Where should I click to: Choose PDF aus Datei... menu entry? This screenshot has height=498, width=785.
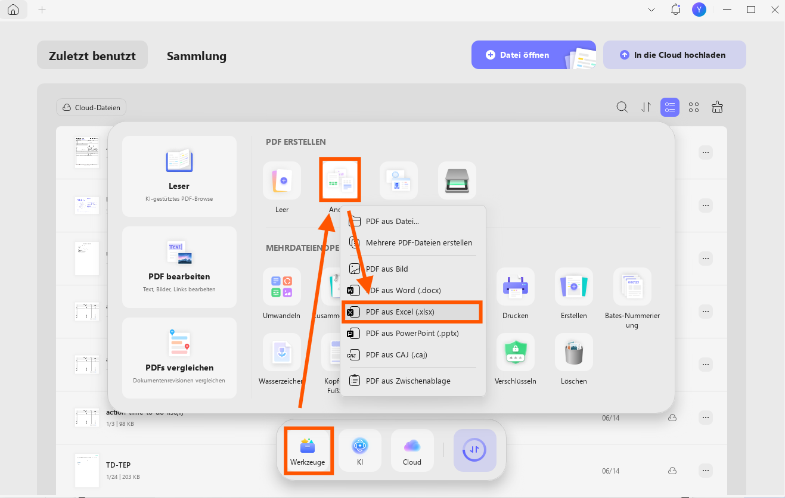coord(414,221)
